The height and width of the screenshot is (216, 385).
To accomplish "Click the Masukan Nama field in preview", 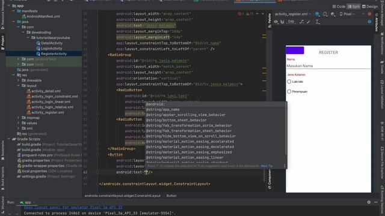I will [328, 66].
